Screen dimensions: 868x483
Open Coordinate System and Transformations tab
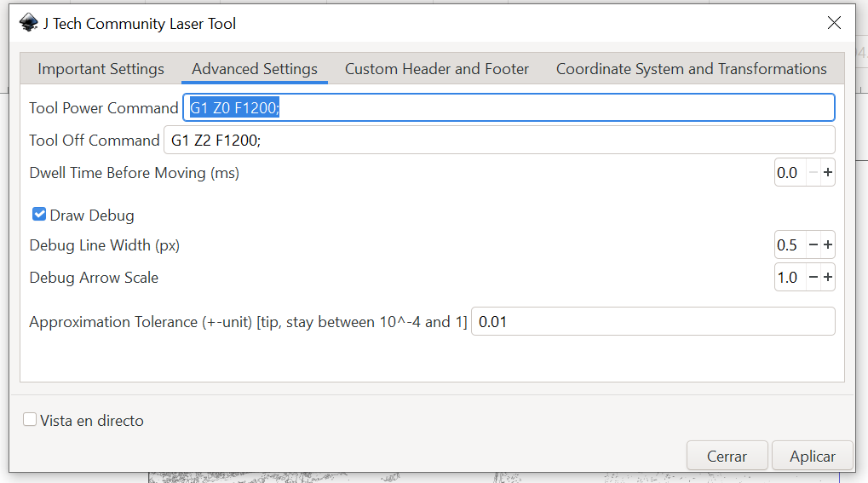[692, 69]
